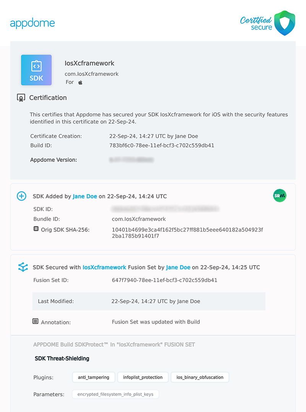This screenshot has width=306, height=412.
Task: Click the Orig SDK SHA-256 hash icon
Action: click(x=36, y=229)
